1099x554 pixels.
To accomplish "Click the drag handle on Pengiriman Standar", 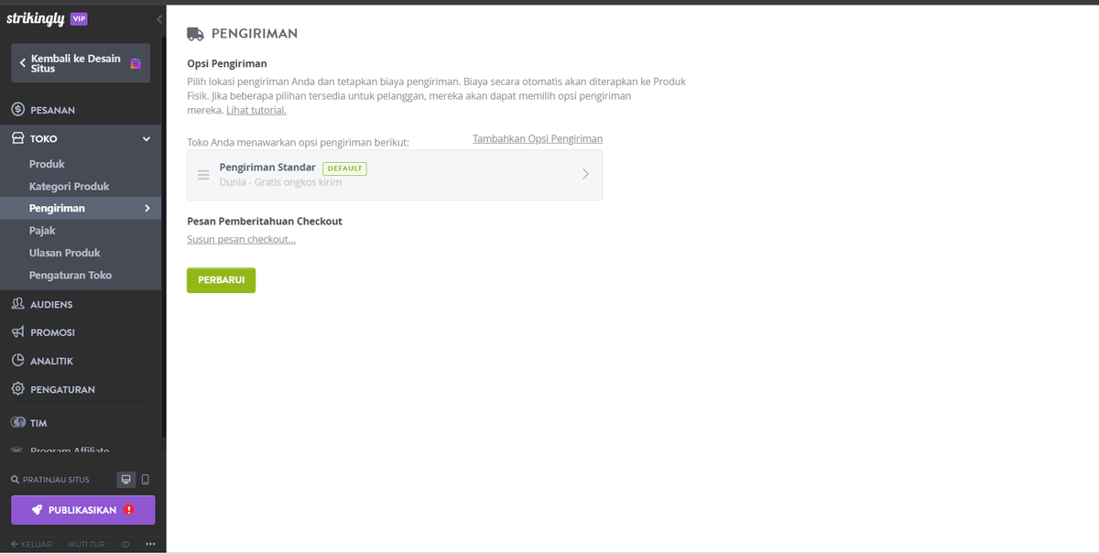I will pos(203,175).
